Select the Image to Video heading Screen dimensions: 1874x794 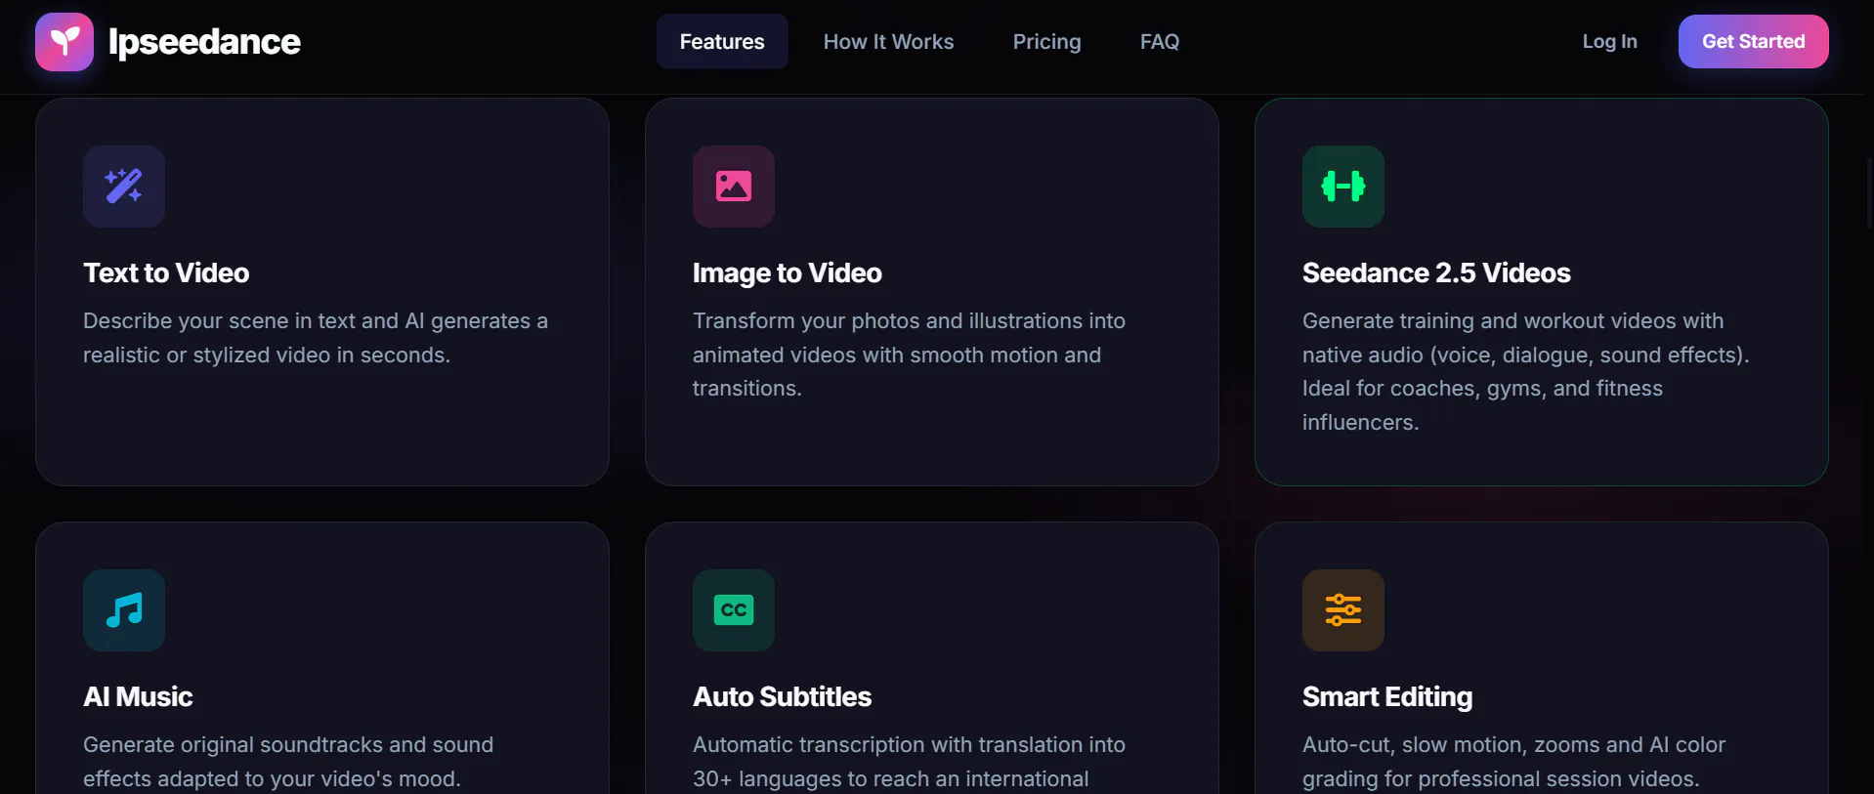point(788,273)
